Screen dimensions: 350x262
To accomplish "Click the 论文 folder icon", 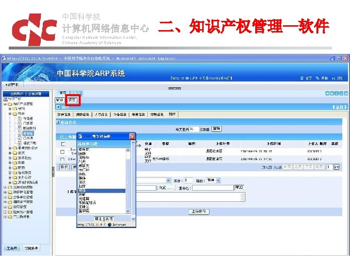I will tap(15, 153).
